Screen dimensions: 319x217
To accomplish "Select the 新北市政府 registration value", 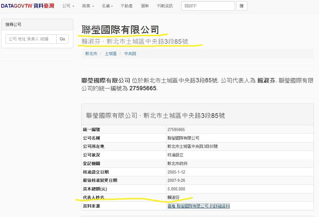I will click(x=177, y=163).
